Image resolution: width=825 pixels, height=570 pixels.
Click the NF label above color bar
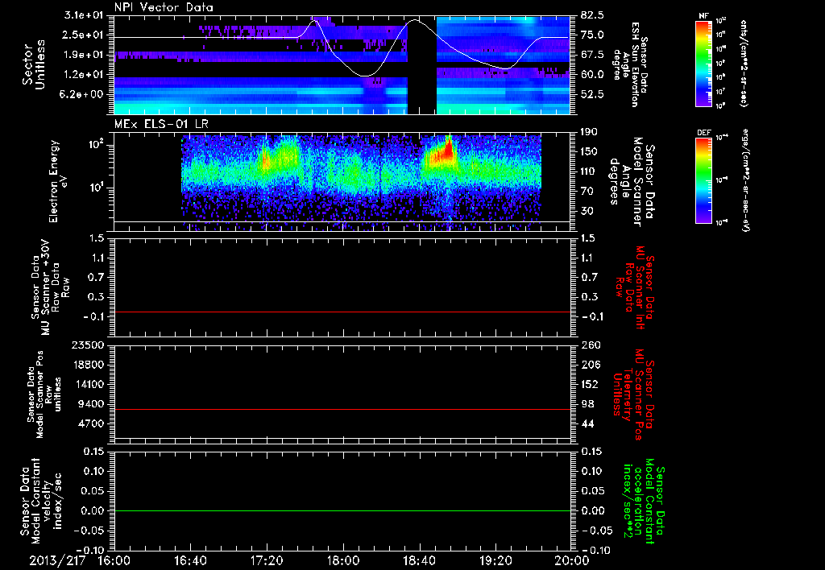(x=703, y=16)
